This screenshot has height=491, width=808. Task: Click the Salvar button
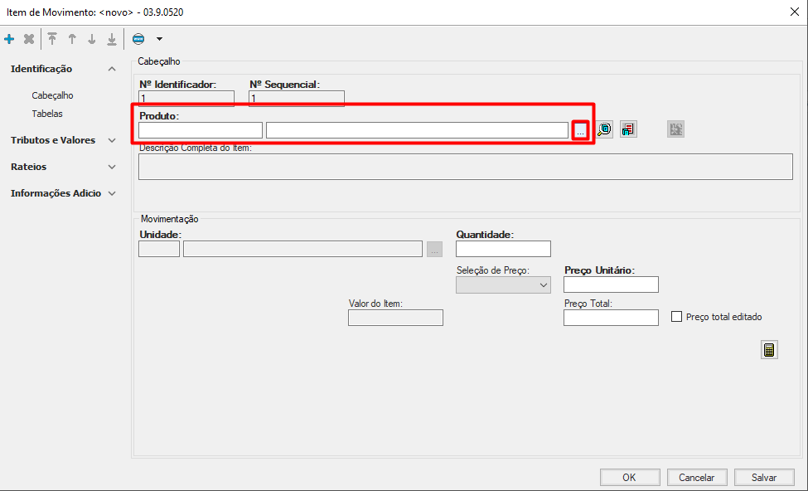[763, 478]
